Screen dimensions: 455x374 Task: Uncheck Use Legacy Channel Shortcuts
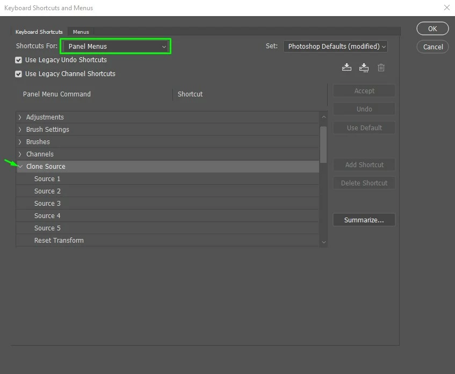[x=18, y=74]
